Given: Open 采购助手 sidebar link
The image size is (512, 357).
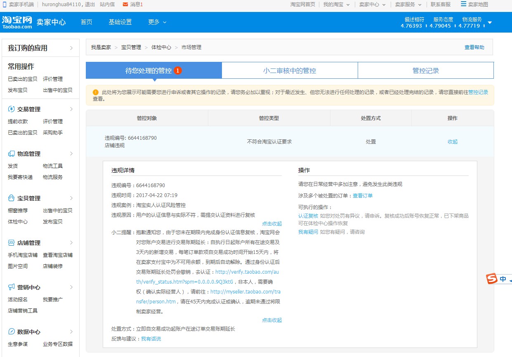Looking at the screenshot, I should click(x=53, y=133).
